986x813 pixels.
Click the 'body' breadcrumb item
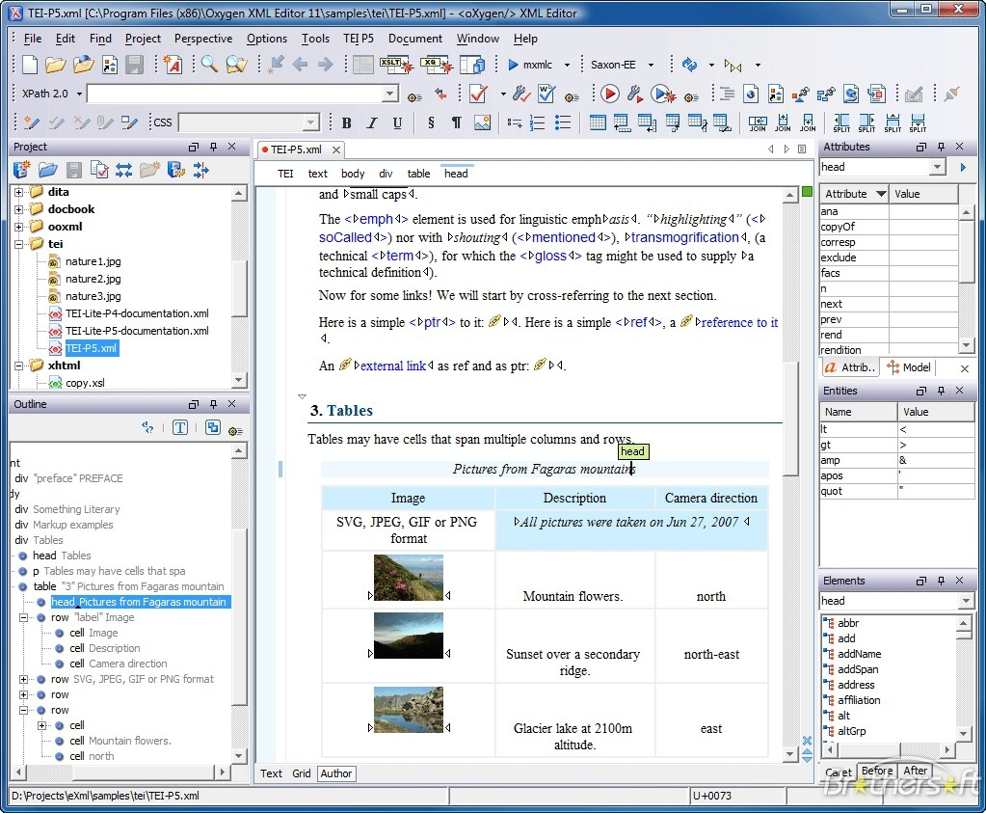pyautogui.click(x=353, y=174)
